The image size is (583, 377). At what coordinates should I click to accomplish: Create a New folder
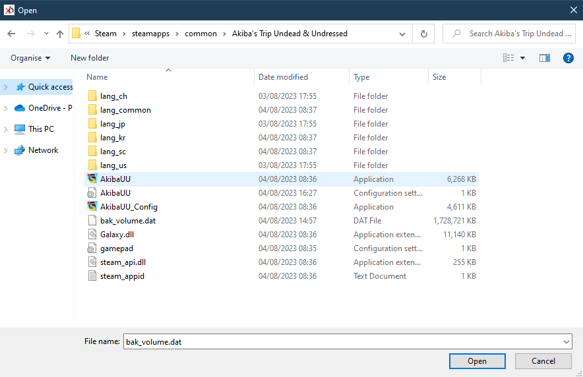90,58
